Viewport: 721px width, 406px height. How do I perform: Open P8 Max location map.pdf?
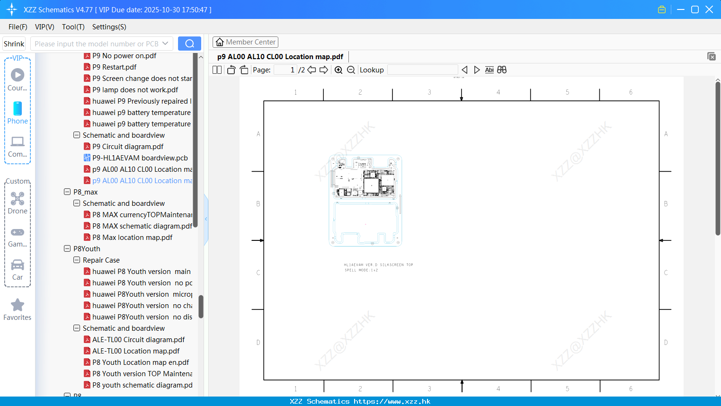click(x=133, y=238)
